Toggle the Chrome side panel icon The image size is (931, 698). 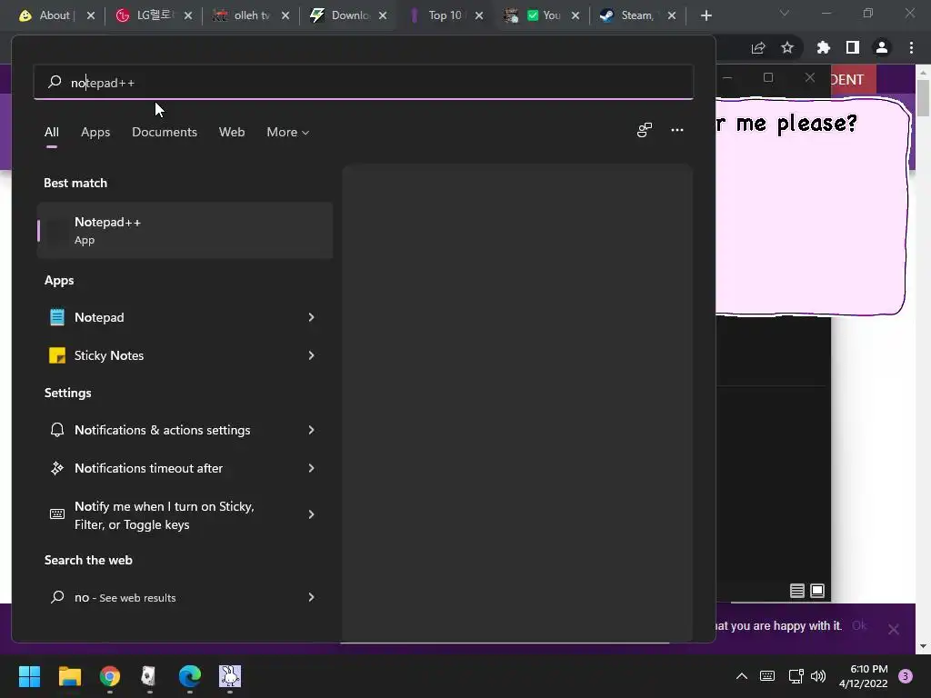853,47
